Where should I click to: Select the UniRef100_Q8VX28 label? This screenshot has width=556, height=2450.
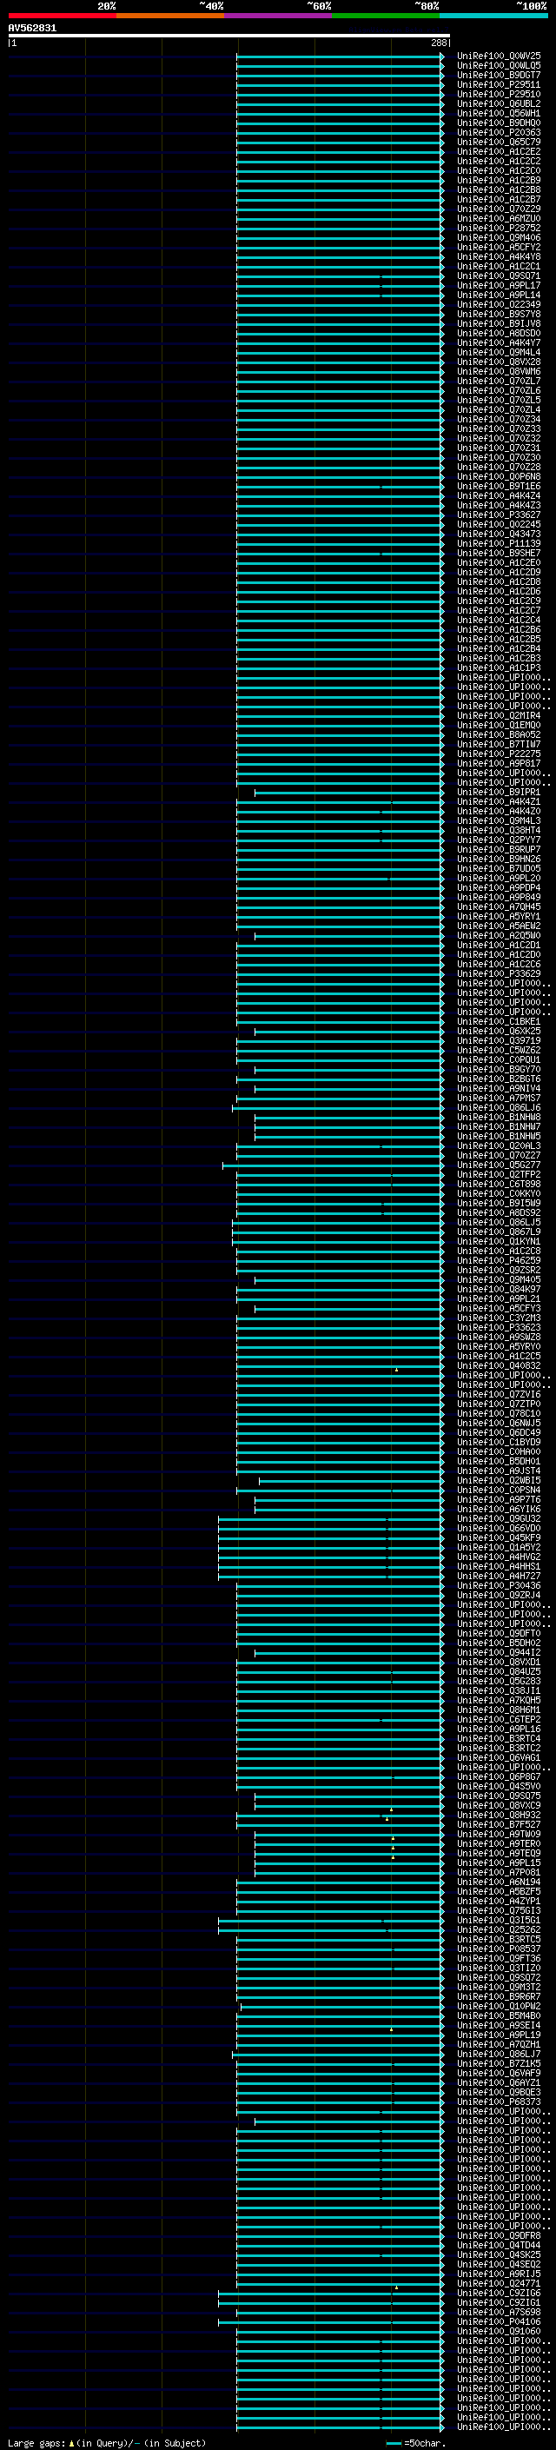click(499, 362)
